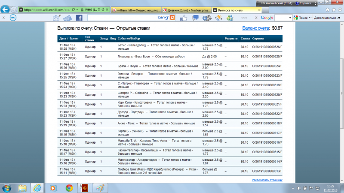
Task: Click the chat bubble toolbar icon
Action: (195, 18)
